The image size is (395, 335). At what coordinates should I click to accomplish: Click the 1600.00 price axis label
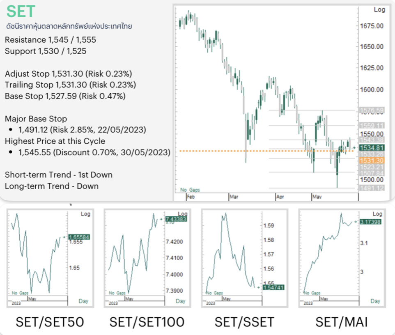tap(372, 89)
